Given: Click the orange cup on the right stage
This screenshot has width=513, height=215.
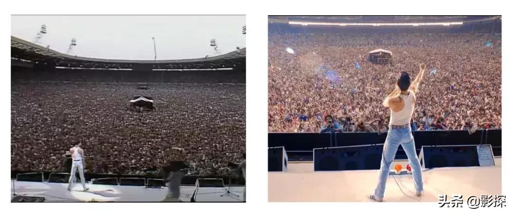Looking at the screenshot, I should pos(398,168).
